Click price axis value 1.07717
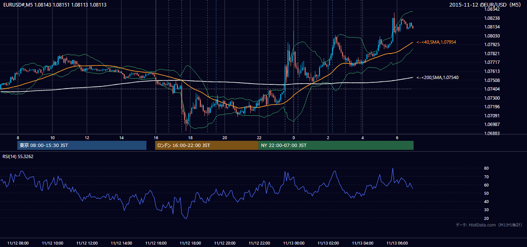The width and height of the screenshot is (527, 247). tap(492, 62)
